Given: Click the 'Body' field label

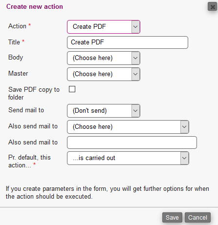Looking at the screenshot, I should 16,58.
